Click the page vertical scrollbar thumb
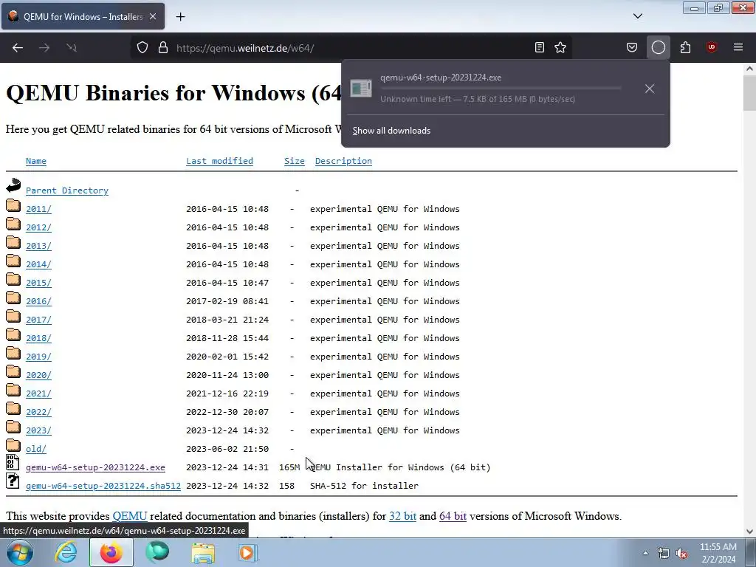The width and height of the screenshot is (756, 567). point(749,92)
